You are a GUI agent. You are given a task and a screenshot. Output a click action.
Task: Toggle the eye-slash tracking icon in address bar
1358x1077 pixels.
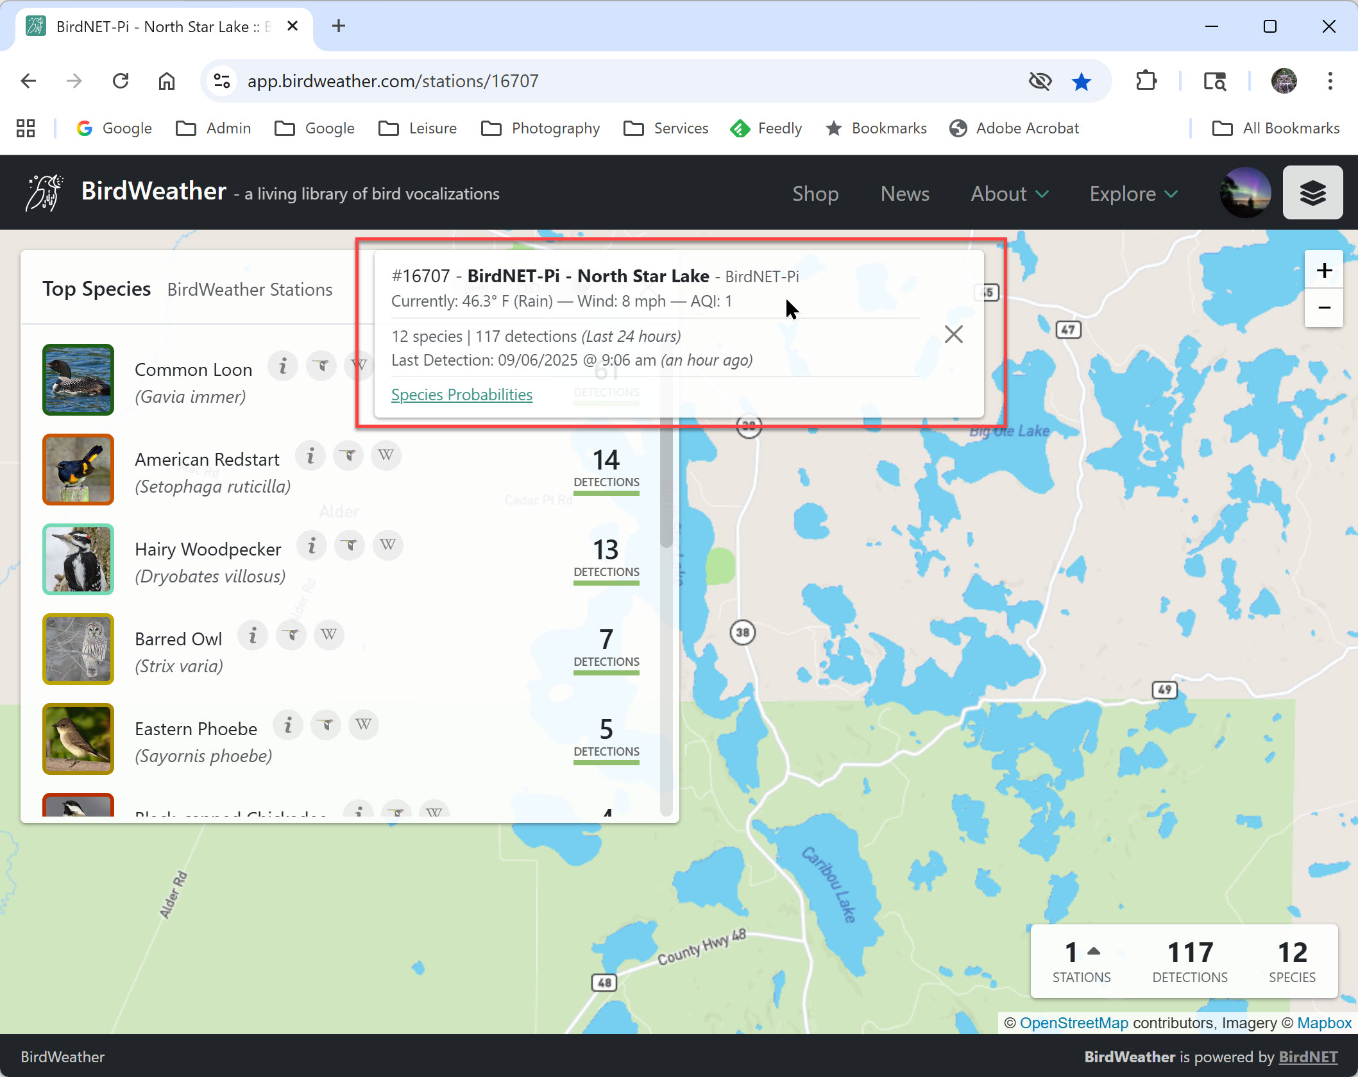1040,81
